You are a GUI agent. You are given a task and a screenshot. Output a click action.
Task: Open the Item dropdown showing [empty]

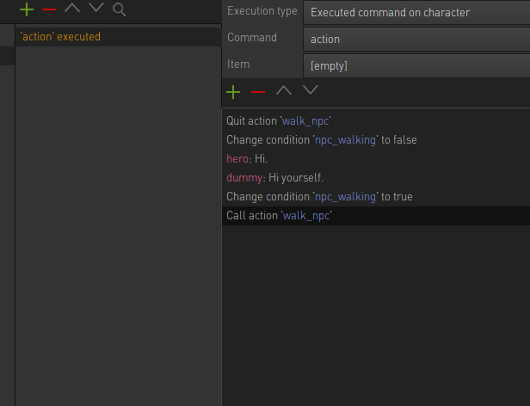(x=416, y=66)
